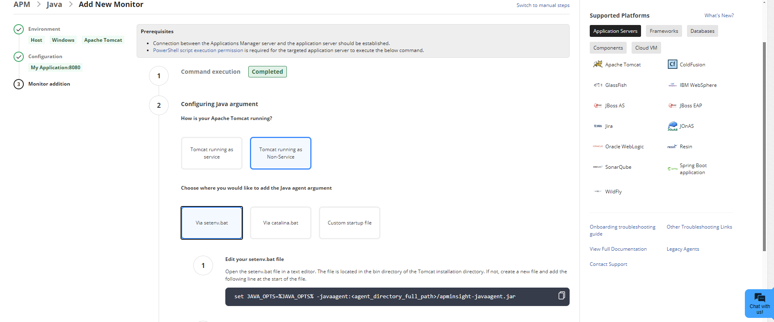Click the SonarQube platform icon
Screen dimensions: 774x322
(x=598, y=167)
